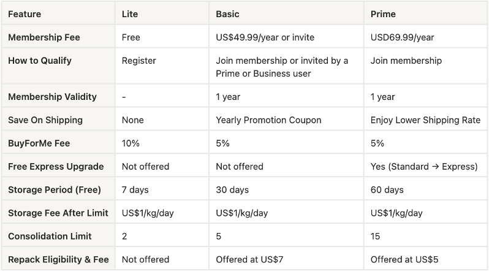Image resolution: width=489 pixels, height=271 pixels.
Task: Click the Storage Fee After Limit label
Action: tap(58, 213)
